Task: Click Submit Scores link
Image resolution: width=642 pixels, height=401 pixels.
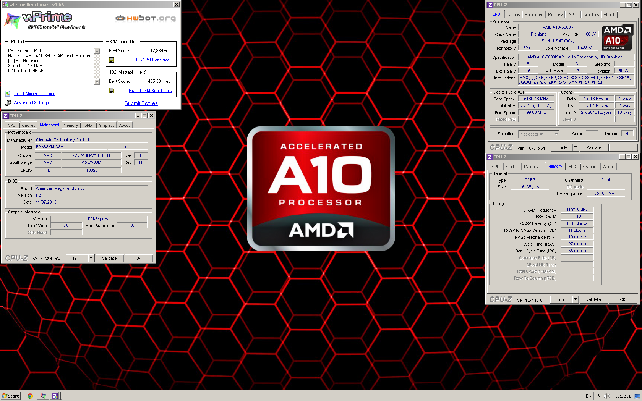Action: pyautogui.click(x=141, y=103)
